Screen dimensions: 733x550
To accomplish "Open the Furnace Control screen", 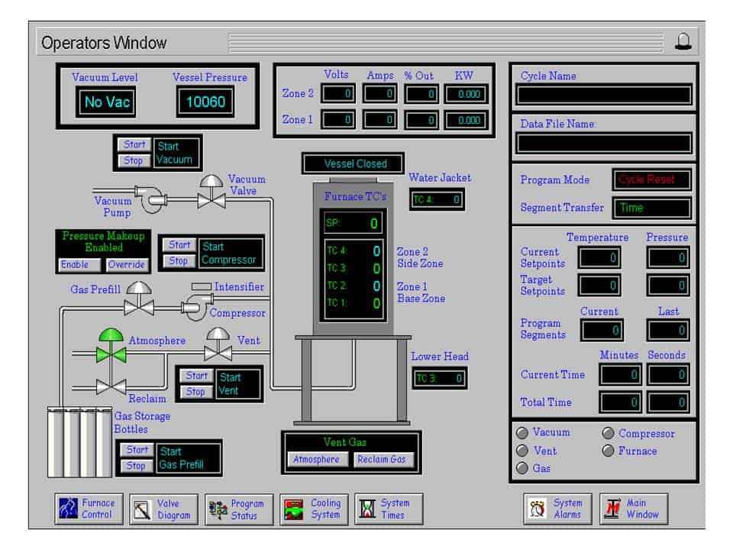I will tap(85, 509).
